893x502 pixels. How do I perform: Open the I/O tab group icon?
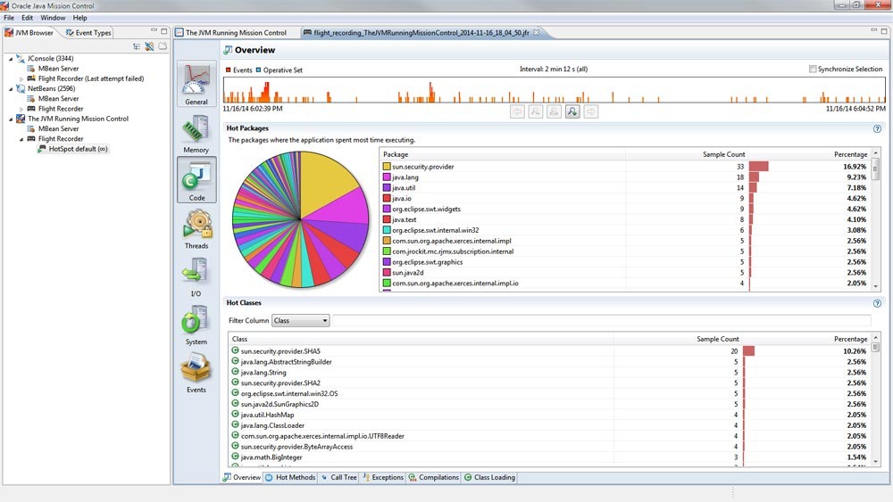(x=196, y=277)
